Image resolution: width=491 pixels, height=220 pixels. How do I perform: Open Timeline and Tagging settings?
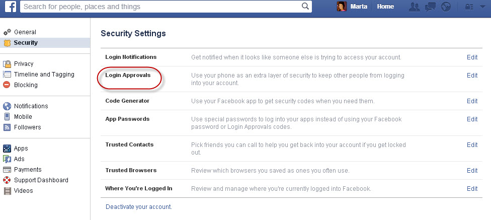[44, 75]
